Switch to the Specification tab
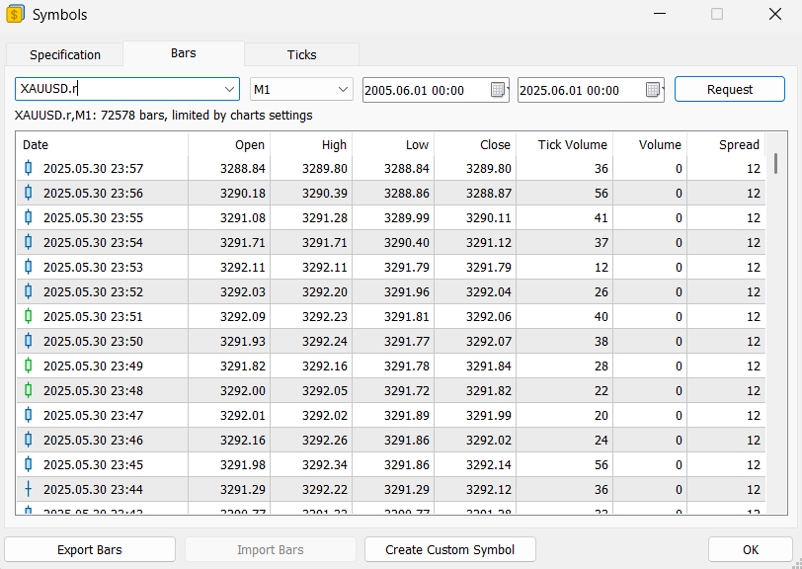 pyautogui.click(x=65, y=54)
